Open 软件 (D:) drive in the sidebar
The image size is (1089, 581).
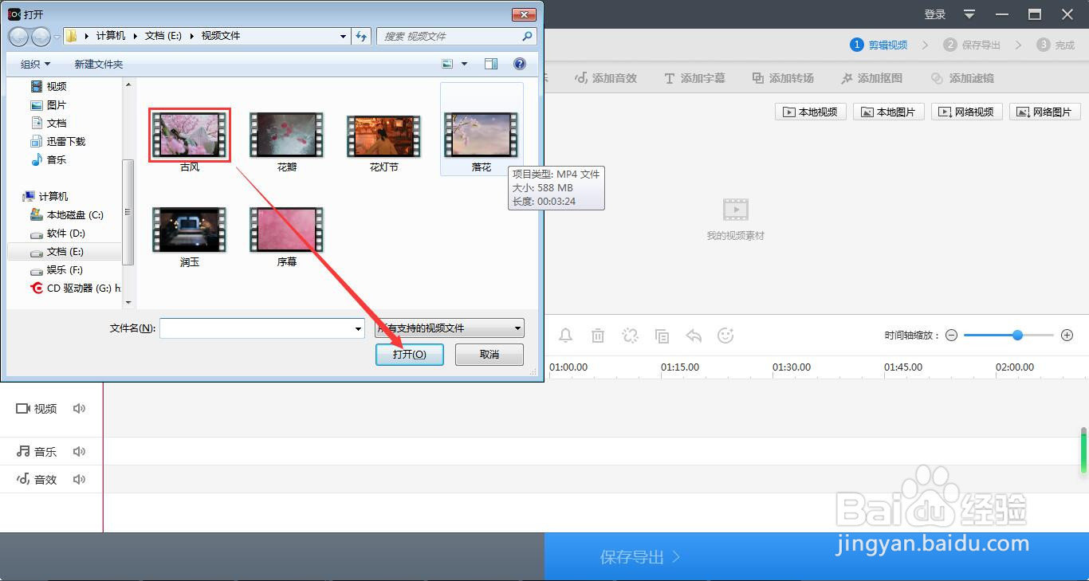pos(57,233)
